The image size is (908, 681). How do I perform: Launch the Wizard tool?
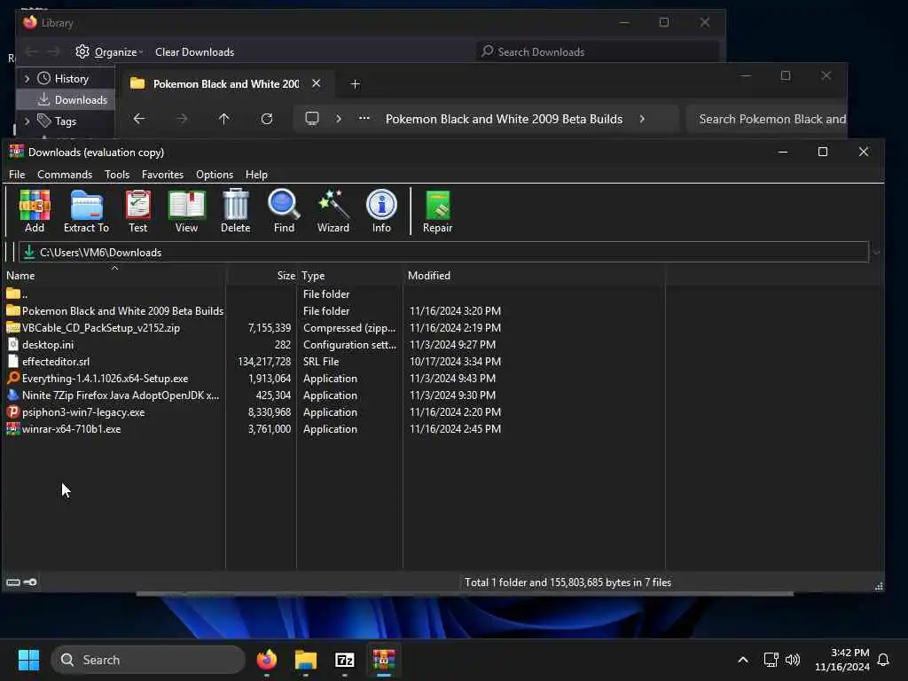tap(333, 211)
